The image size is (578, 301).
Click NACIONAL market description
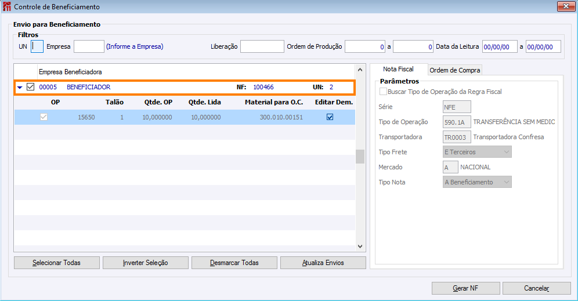coord(475,167)
